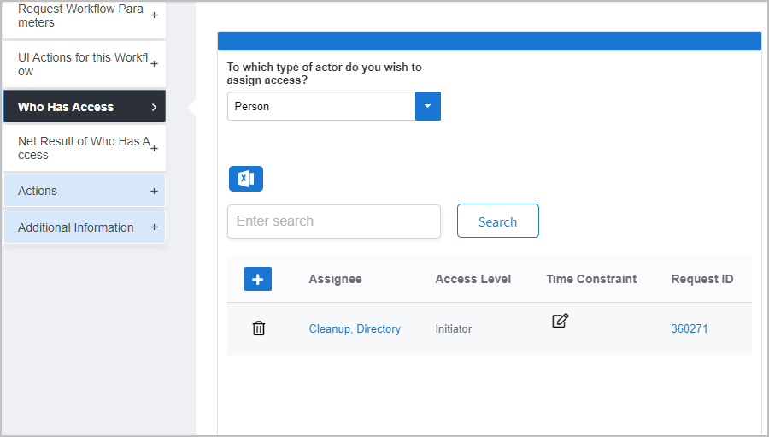Screen dimensions: 769x437
Task: Click the Enter search input field
Action: click(x=334, y=221)
